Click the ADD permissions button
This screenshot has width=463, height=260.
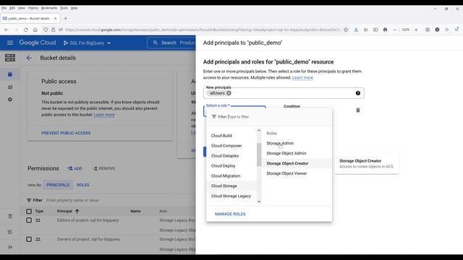coord(75,168)
